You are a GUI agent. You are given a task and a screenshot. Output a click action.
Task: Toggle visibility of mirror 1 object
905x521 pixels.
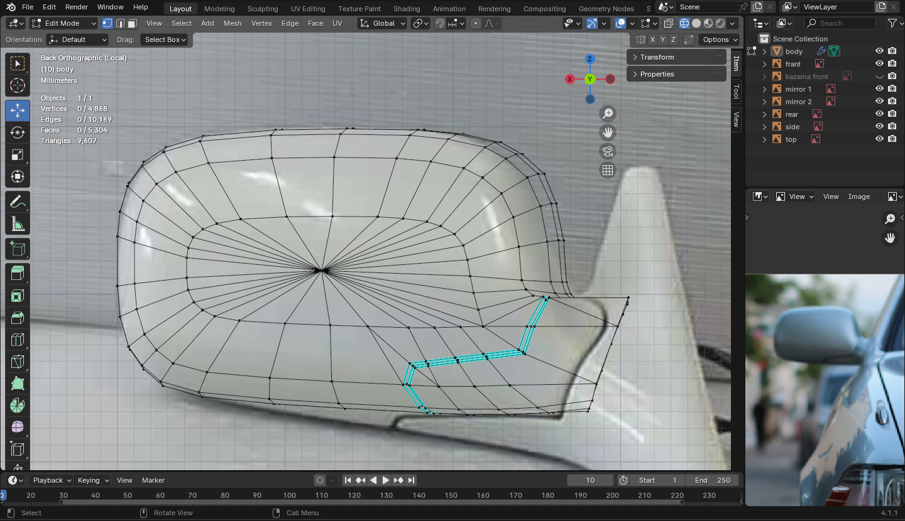[x=879, y=89]
